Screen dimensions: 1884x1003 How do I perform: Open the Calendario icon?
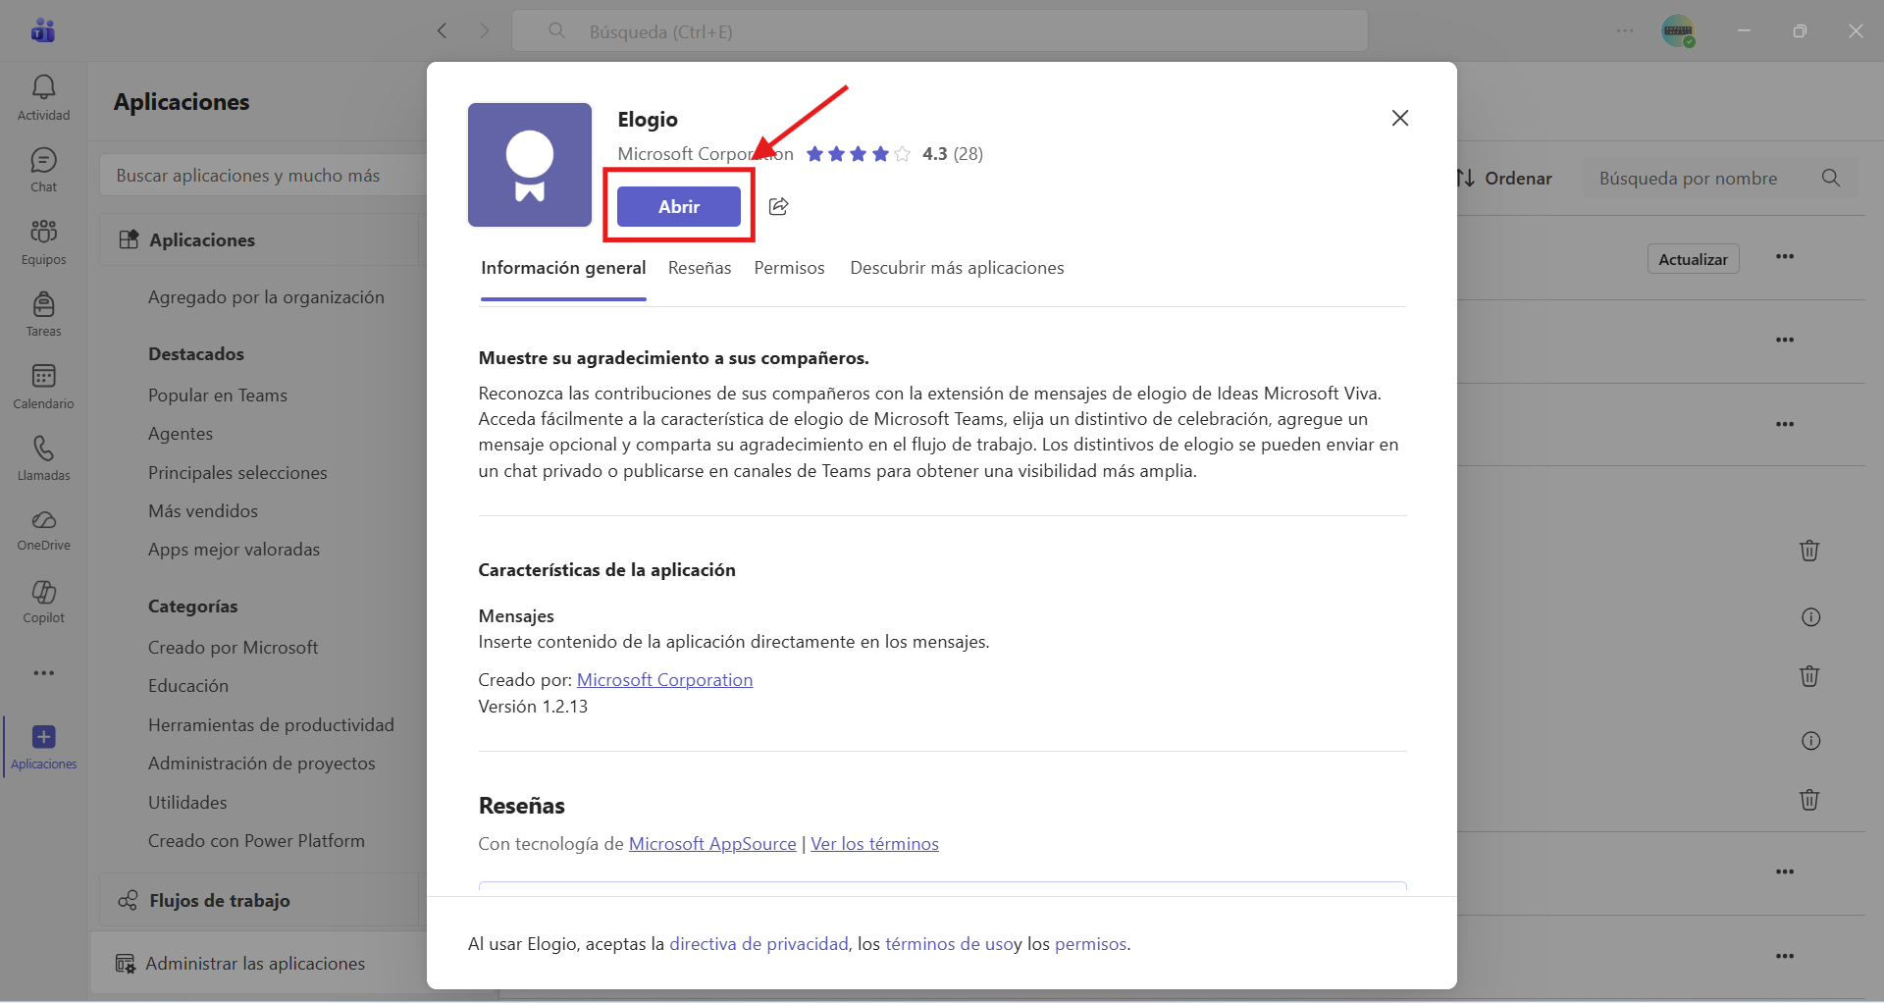pos(43,386)
